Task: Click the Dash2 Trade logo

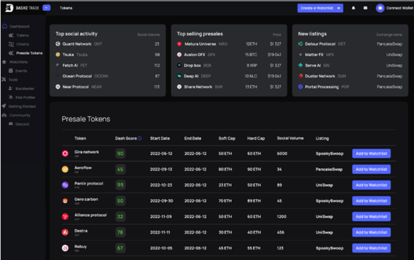Action: pos(22,8)
